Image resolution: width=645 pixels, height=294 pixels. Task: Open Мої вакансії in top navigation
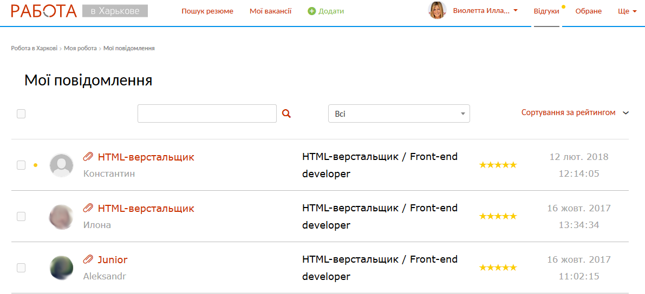[270, 11]
